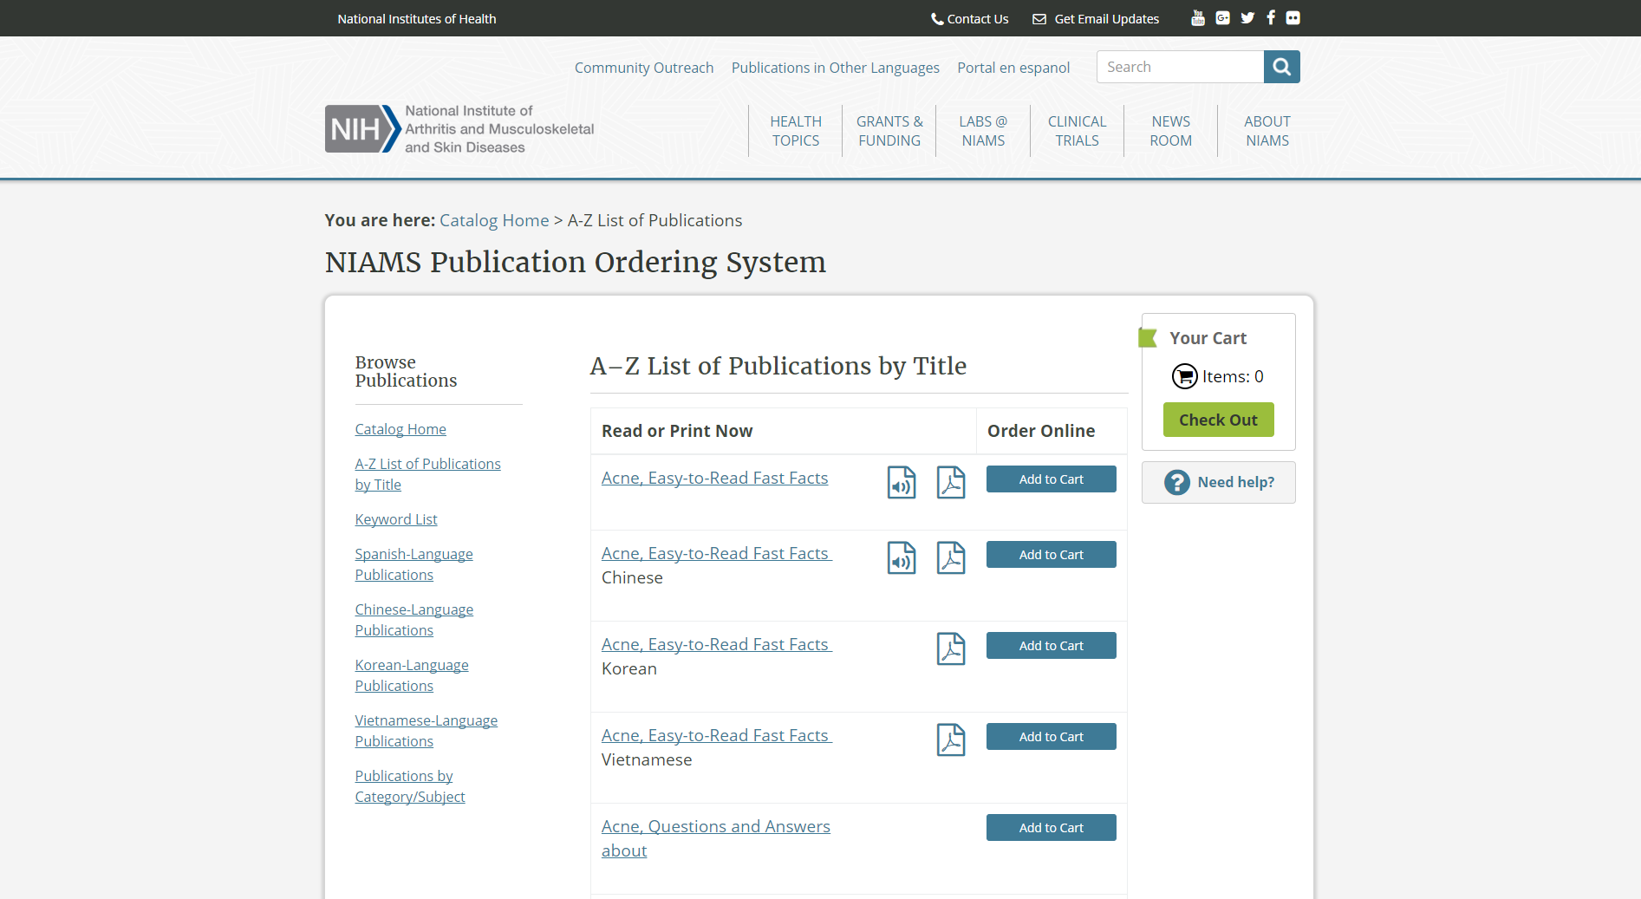
Task: Open GRANTS & FUNDING menu
Action: pyautogui.click(x=889, y=131)
